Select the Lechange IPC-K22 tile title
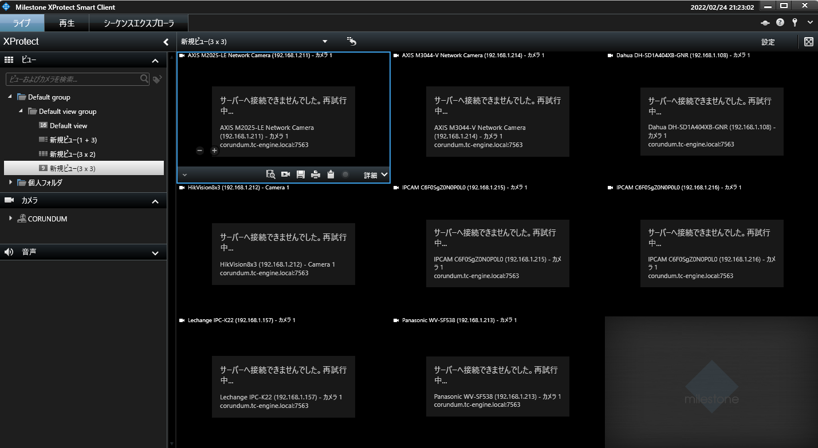This screenshot has width=818, height=448. [x=242, y=320]
